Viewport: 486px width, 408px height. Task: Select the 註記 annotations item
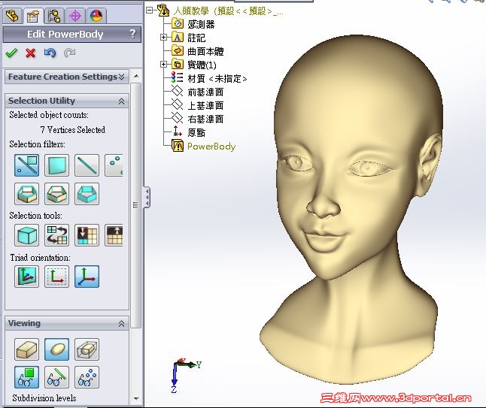[196, 38]
